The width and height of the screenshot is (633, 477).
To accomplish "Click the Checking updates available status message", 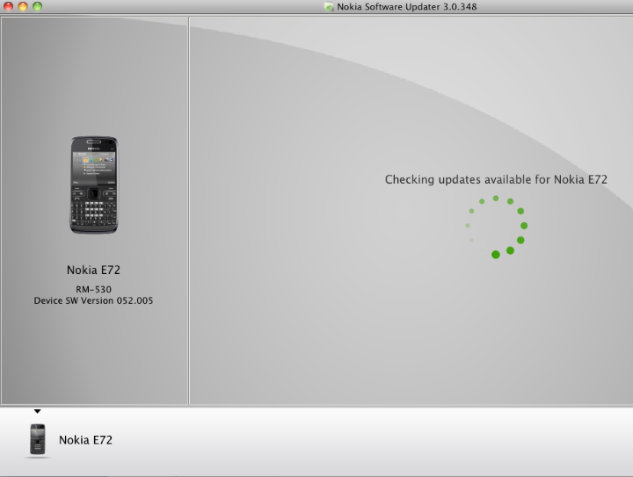I will click(x=496, y=179).
